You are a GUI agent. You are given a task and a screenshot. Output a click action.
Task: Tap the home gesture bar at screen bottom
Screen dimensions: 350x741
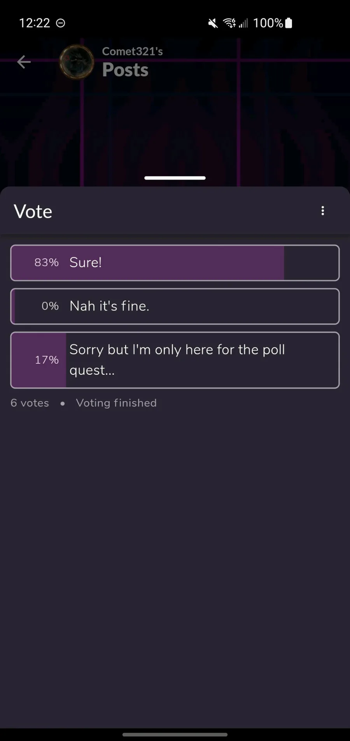point(175,735)
